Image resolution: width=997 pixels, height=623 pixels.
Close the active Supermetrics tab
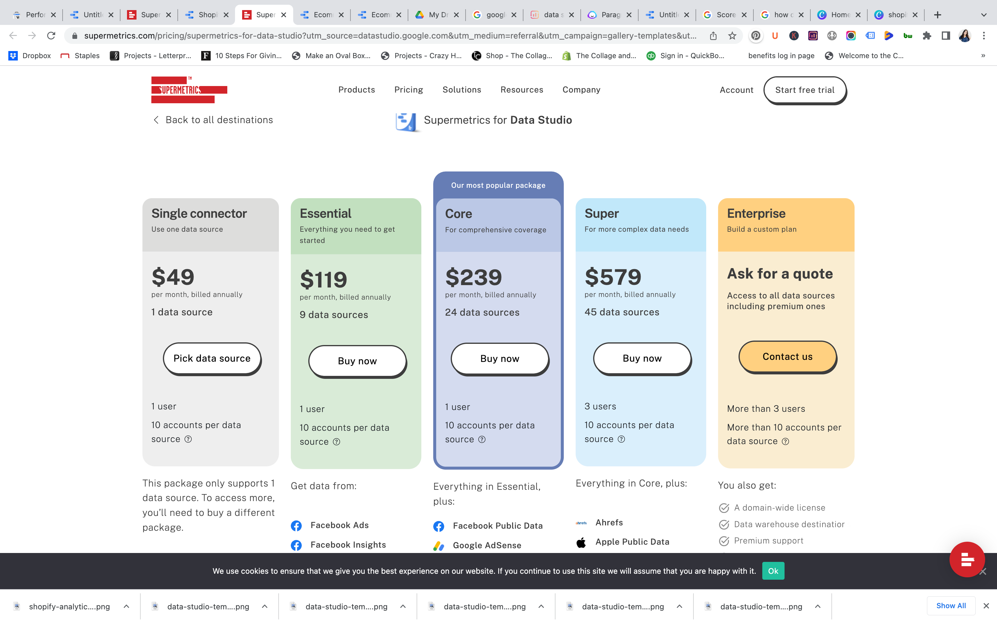coord(284,15)
